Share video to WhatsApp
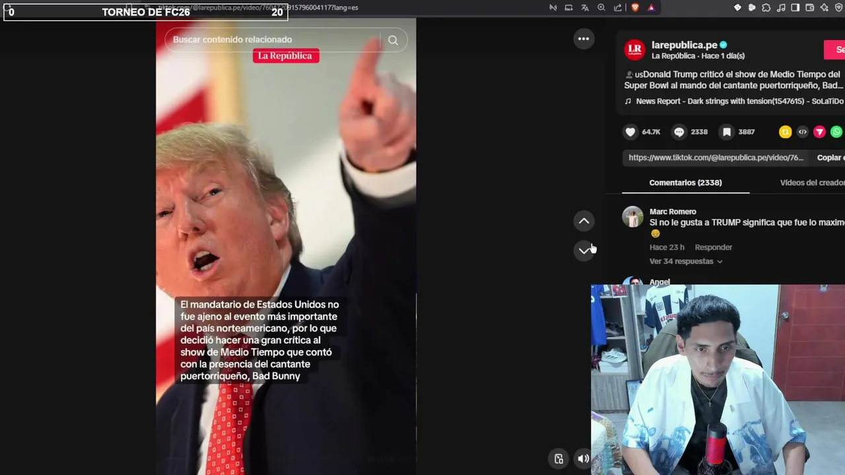The height and width of the screenshot is (475, 845). (x=836, y=132)
